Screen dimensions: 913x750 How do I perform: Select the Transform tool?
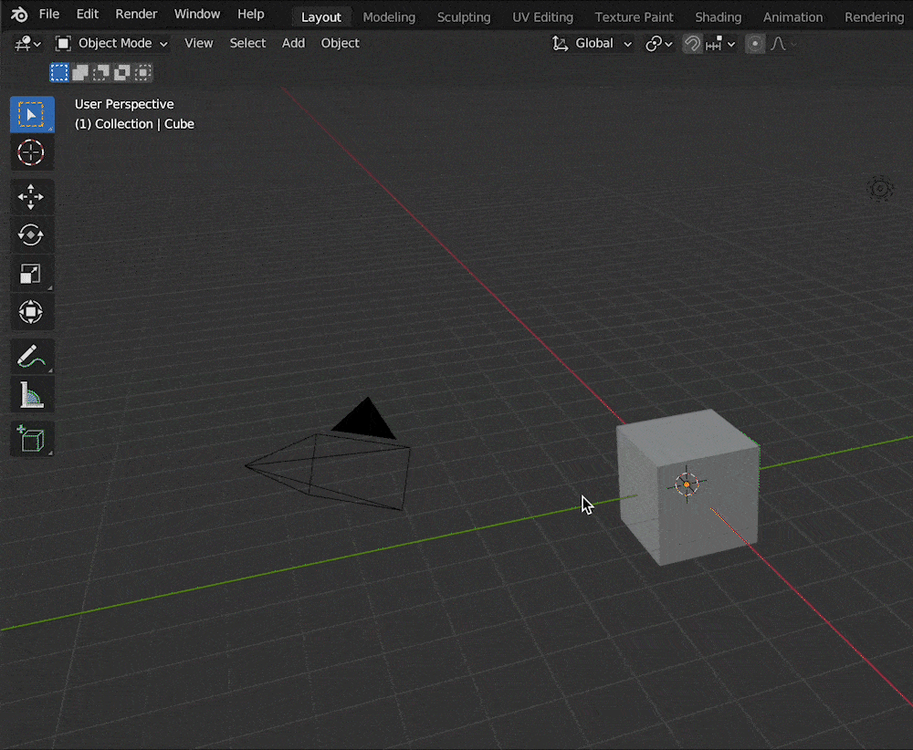pyautogui.click(x=31, y=313)
